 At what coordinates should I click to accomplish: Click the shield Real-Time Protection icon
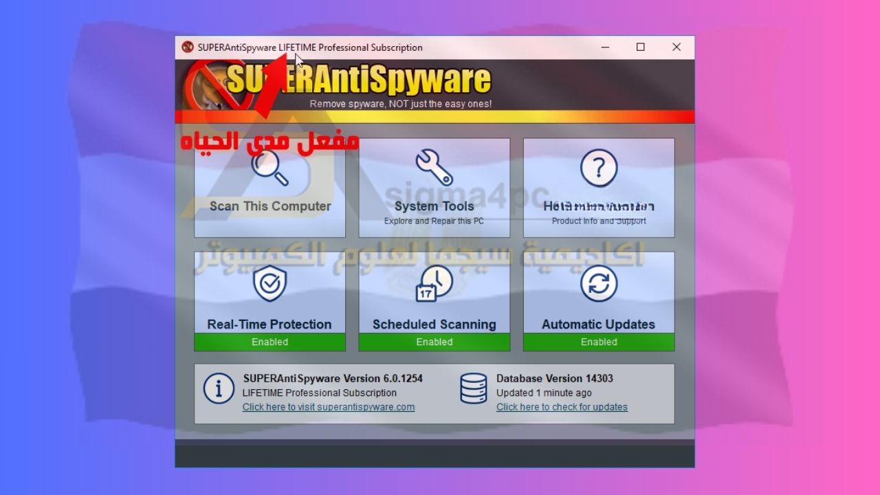point(269,284)
